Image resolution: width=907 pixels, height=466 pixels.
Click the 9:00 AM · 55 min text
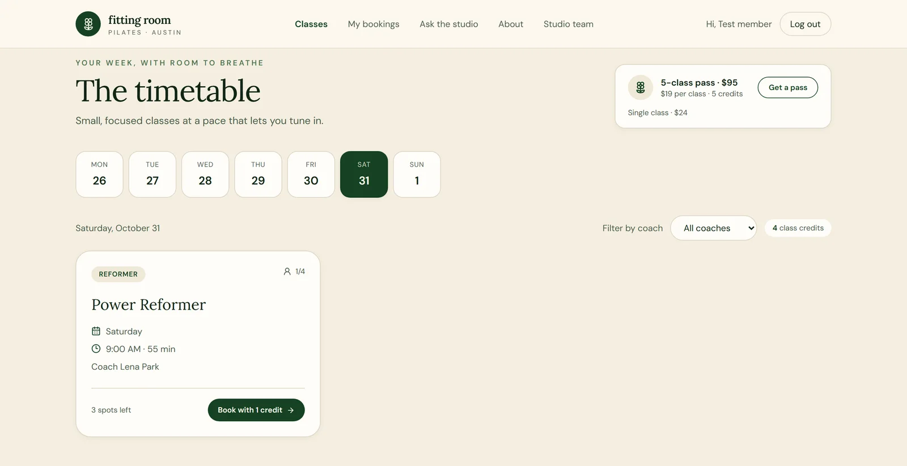click(x=141, y=349)
